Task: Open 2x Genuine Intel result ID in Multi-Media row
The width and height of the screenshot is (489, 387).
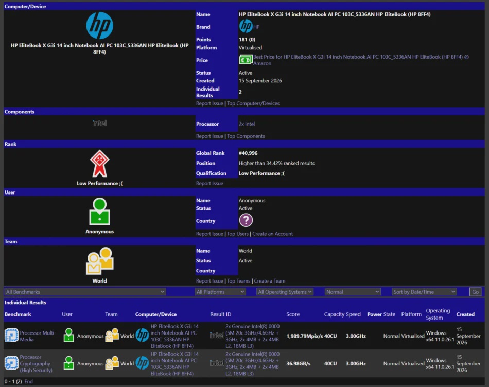Action: 252,336
